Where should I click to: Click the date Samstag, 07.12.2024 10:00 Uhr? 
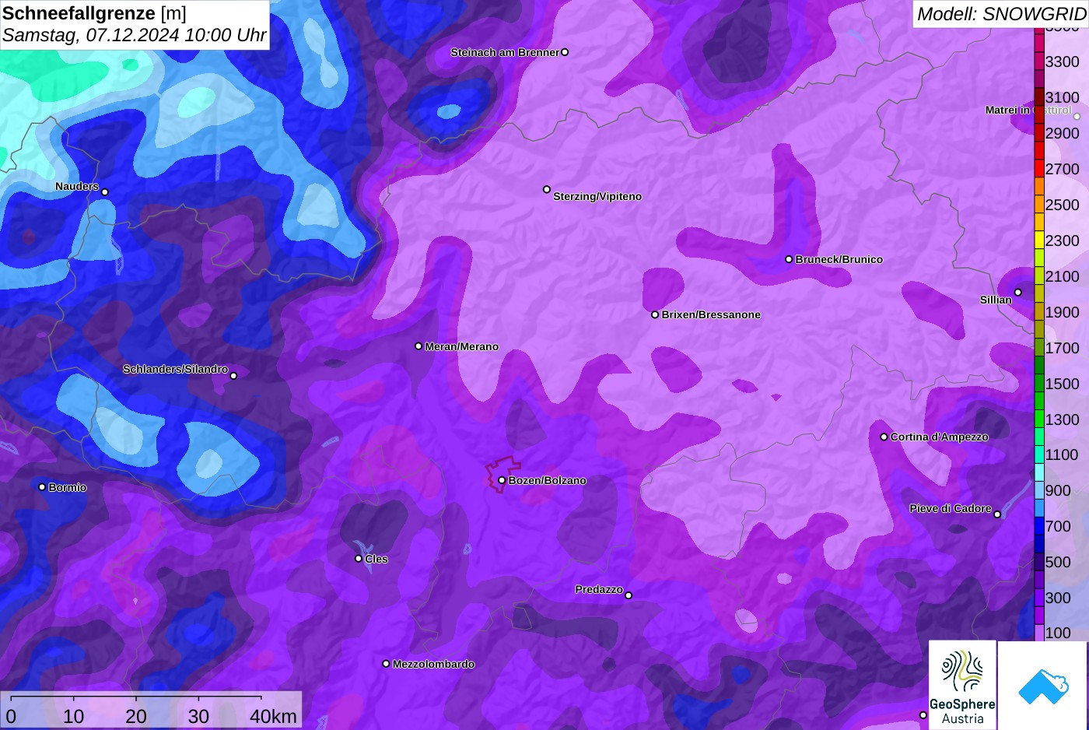134,36
